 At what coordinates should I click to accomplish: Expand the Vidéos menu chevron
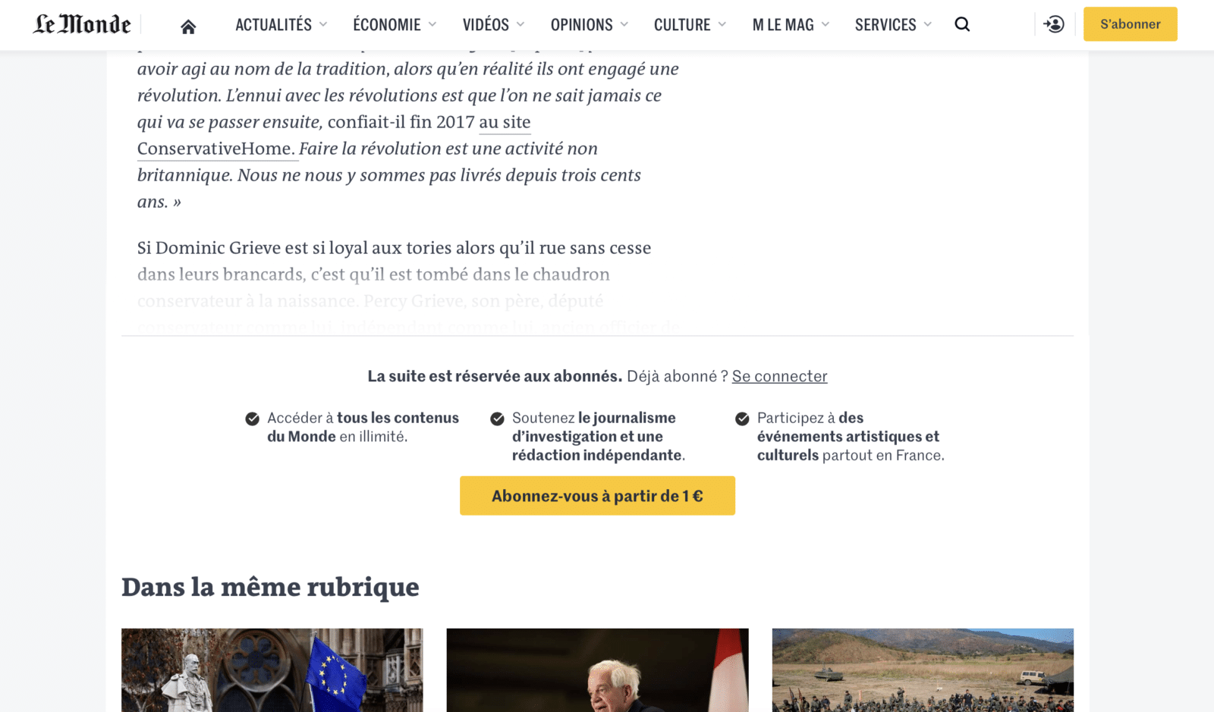point(521,24)
